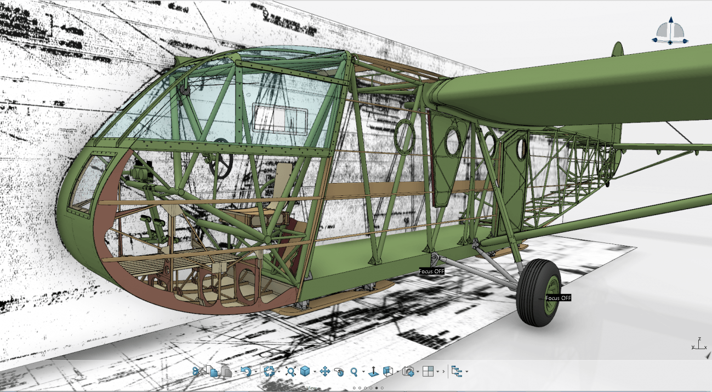Click the compass left axis arrow

655,39
